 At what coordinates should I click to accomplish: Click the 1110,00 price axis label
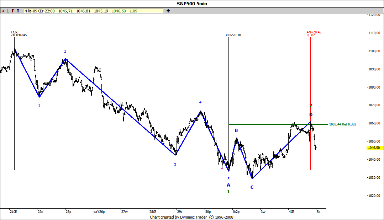[374, 33]
